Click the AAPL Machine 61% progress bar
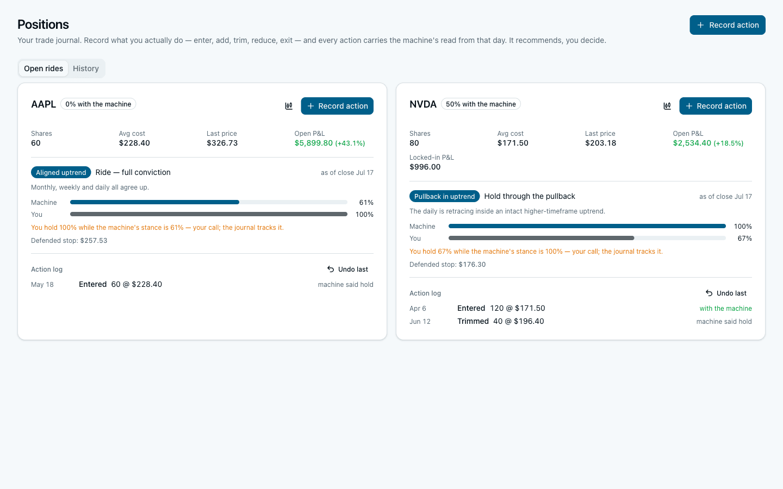Viewport: 783px width, 489px height. pyautogui.click(x=209, y=202)
